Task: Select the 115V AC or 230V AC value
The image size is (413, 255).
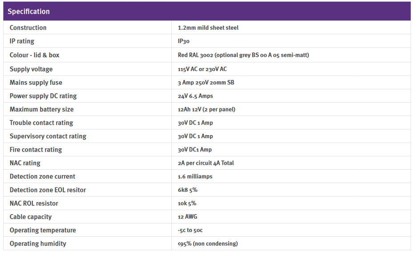Action: point(202,69)
